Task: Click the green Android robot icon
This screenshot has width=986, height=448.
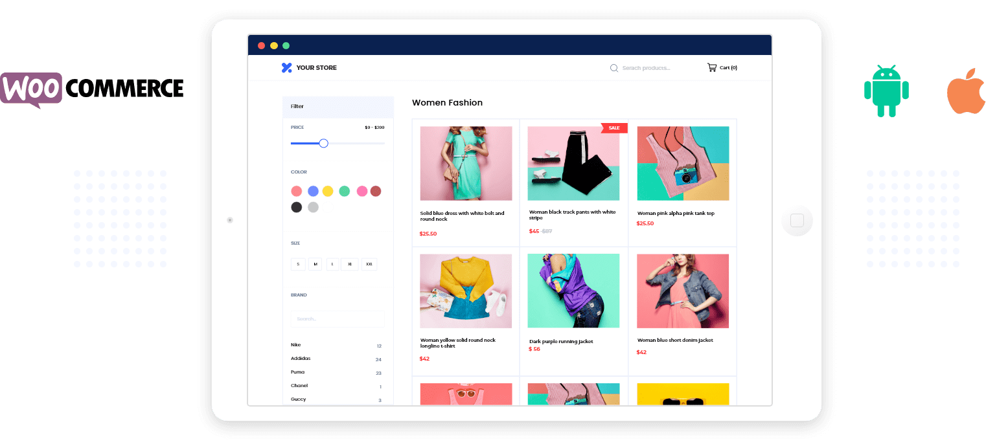Action: click(886, 91)
